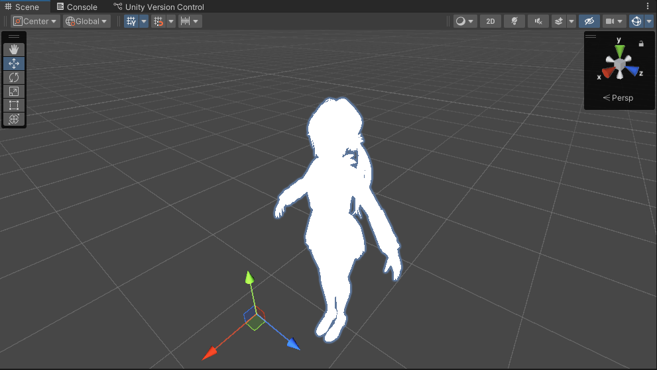Click the blue Z axis cone on orientation gizmo
Screen dimensions: 657x370
click(632, 70)
